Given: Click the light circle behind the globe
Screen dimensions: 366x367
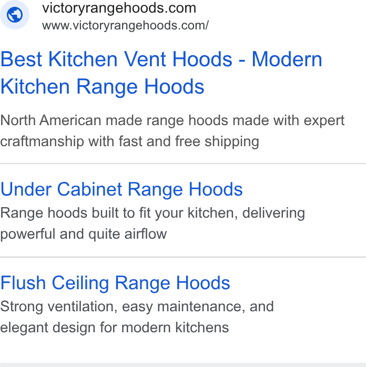Looking at the screenshot, I should click(15, 15).
